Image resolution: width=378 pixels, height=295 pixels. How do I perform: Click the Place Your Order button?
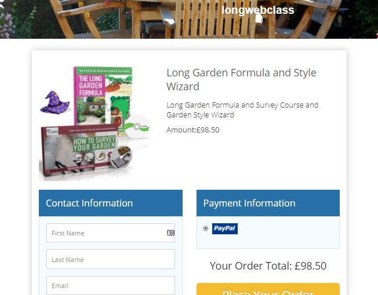click(x=268, y=289)
